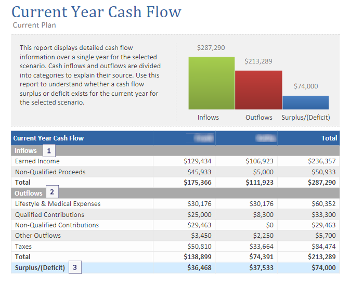Viewport: 350px width, 283px height.
Task: Click the $50,810 Taxes cell
Action: 199,247
